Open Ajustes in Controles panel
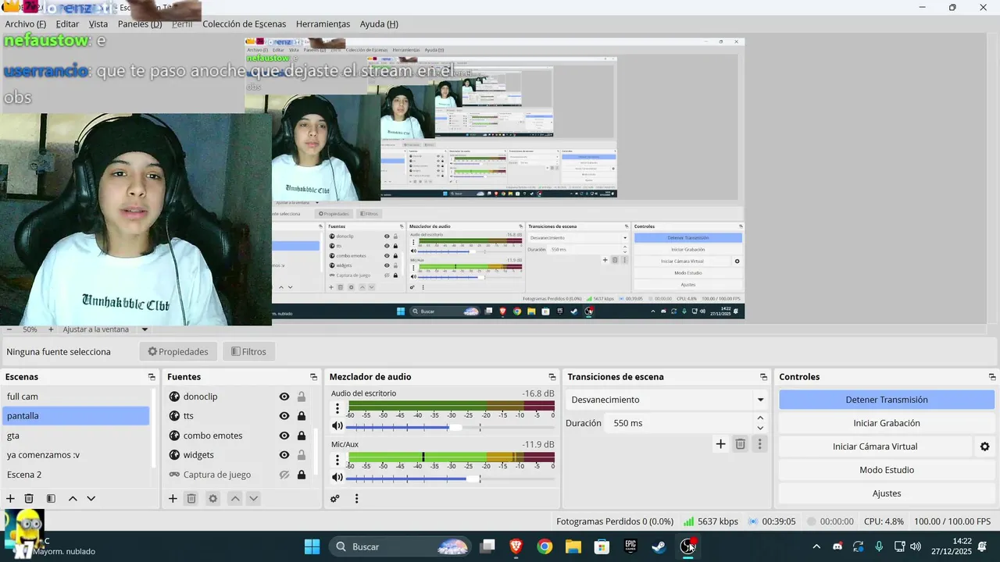 pyautogui.click(x=887, y=493)
